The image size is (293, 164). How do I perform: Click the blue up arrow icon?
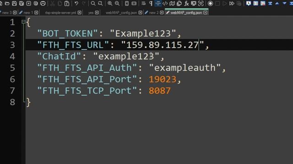(x=277, y=3)
